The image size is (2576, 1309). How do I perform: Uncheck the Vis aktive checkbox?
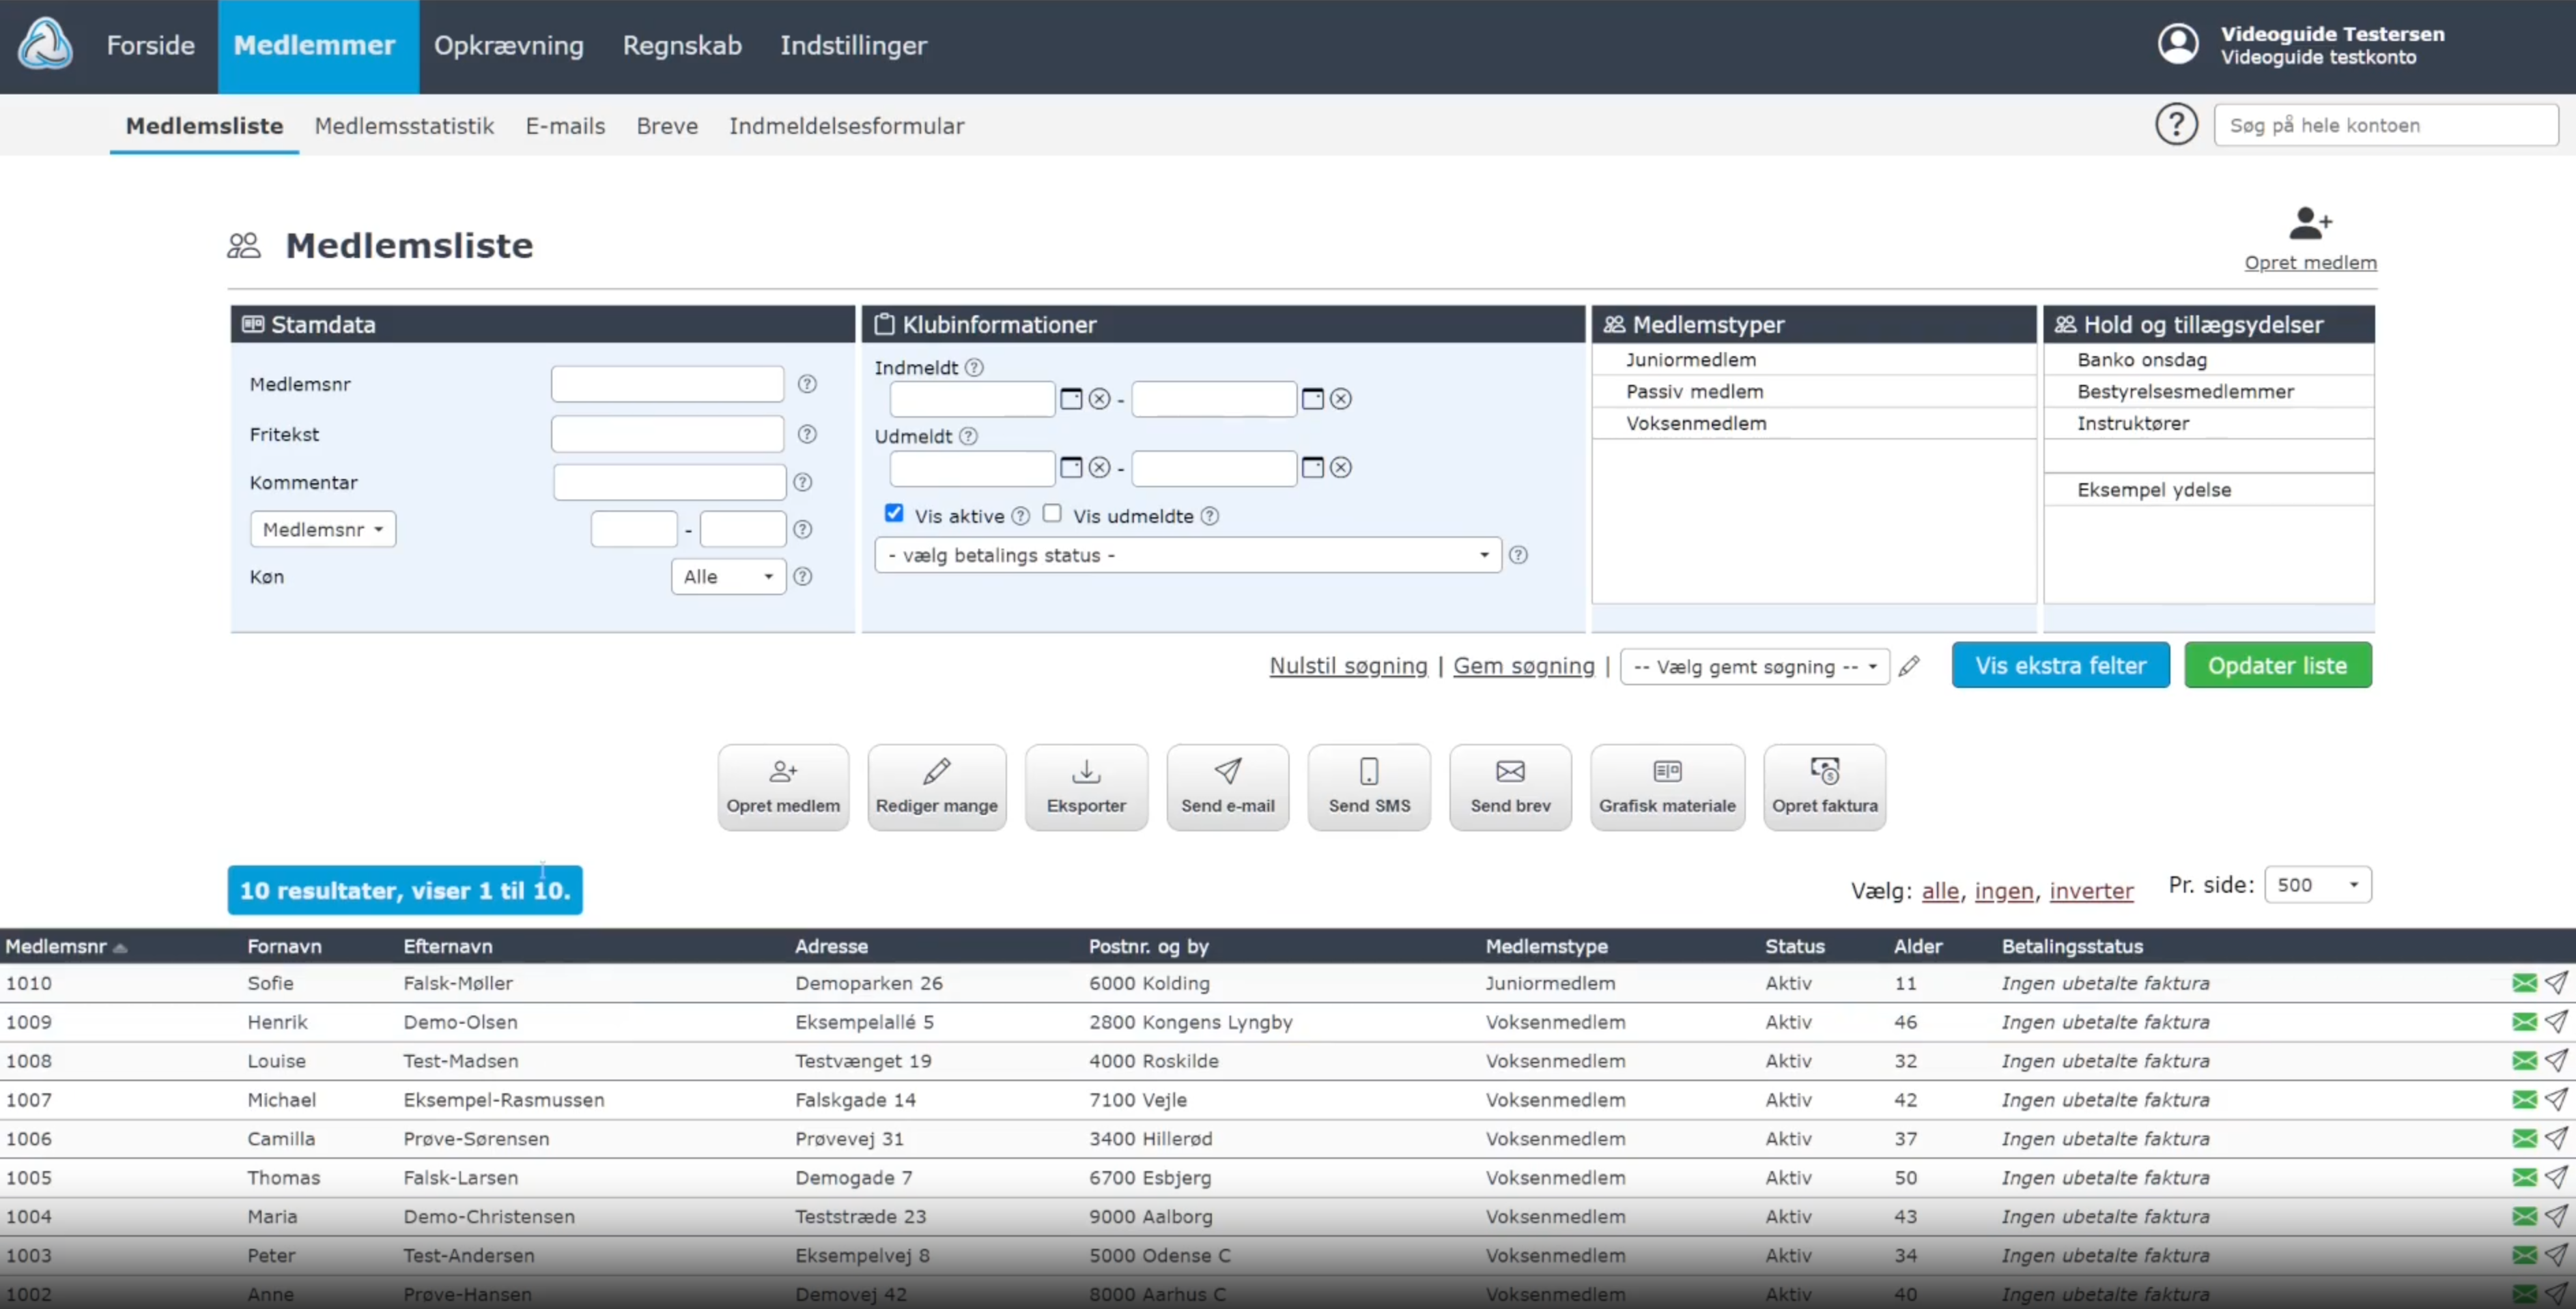pyautogui.click(x=894, y=514)
